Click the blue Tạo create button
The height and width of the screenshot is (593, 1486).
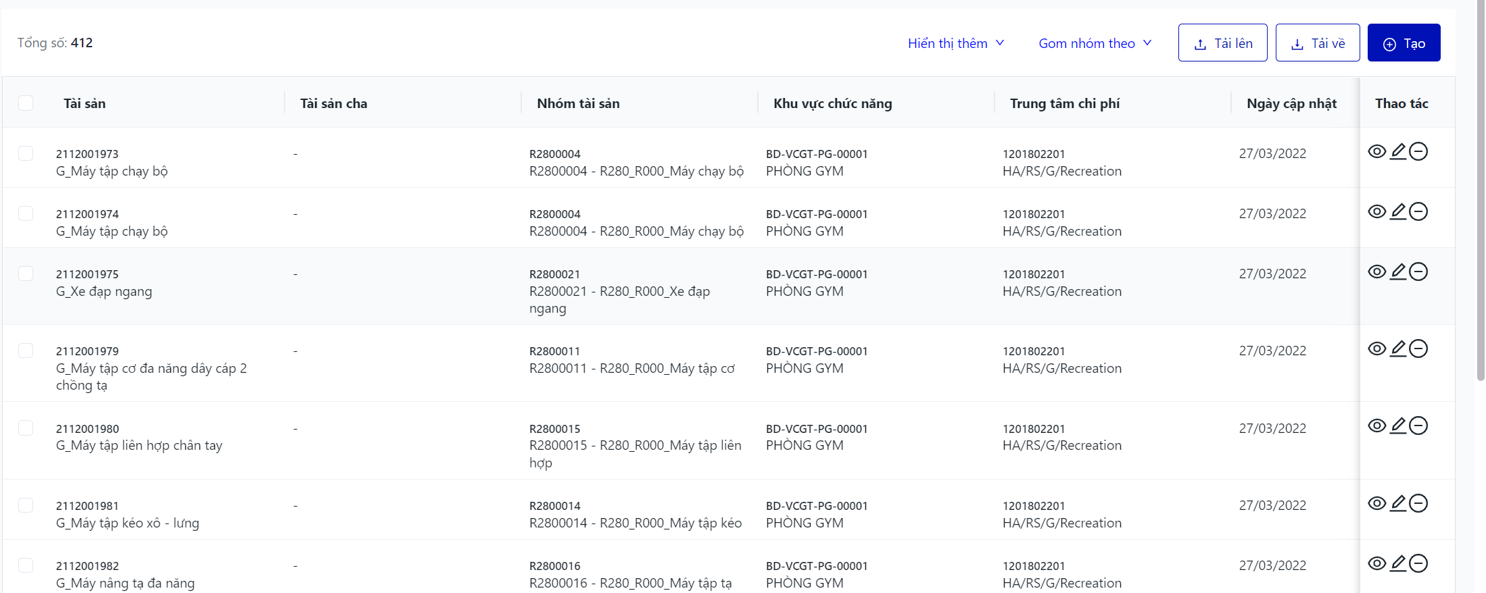1404,43
